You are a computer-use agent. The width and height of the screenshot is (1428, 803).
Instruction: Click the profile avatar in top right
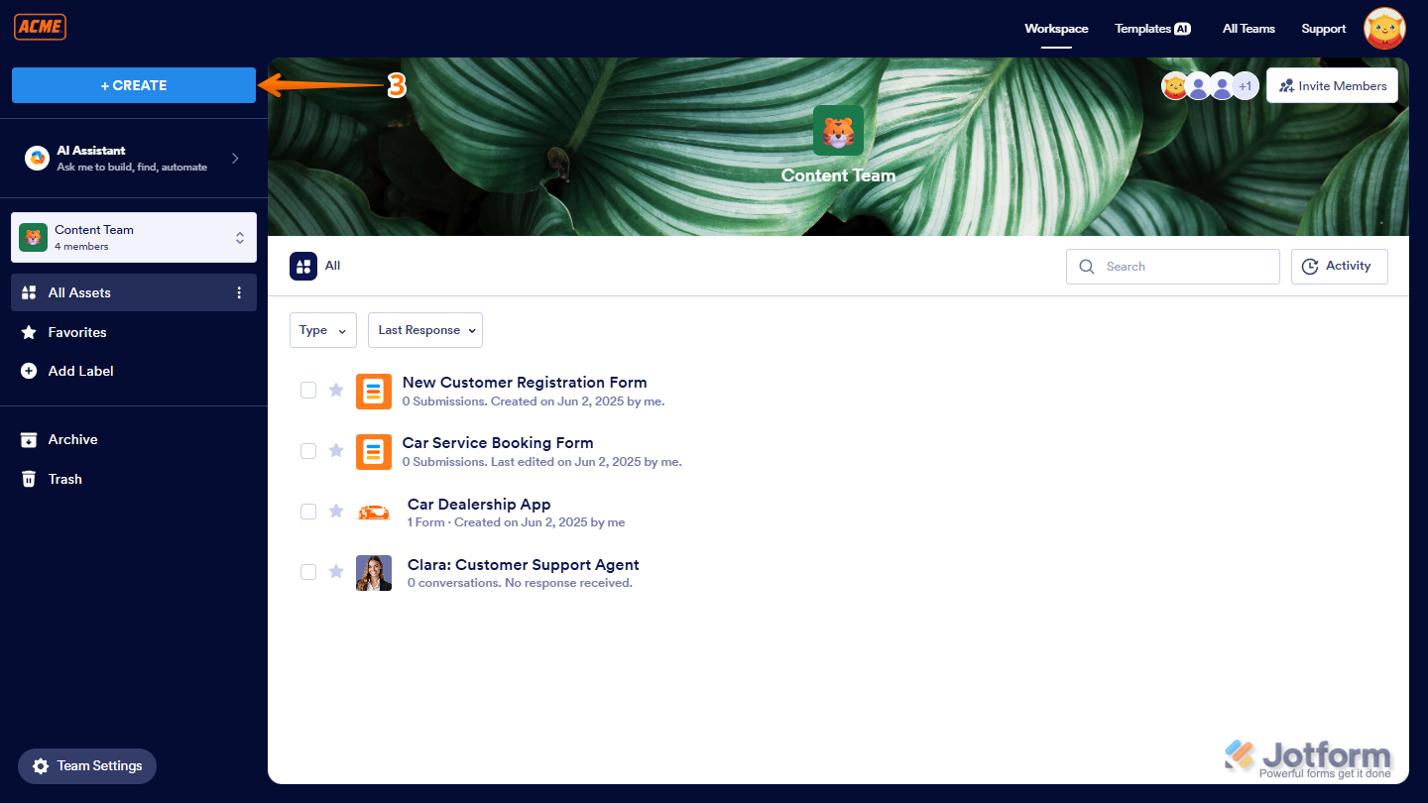[x=1384, y=28]
